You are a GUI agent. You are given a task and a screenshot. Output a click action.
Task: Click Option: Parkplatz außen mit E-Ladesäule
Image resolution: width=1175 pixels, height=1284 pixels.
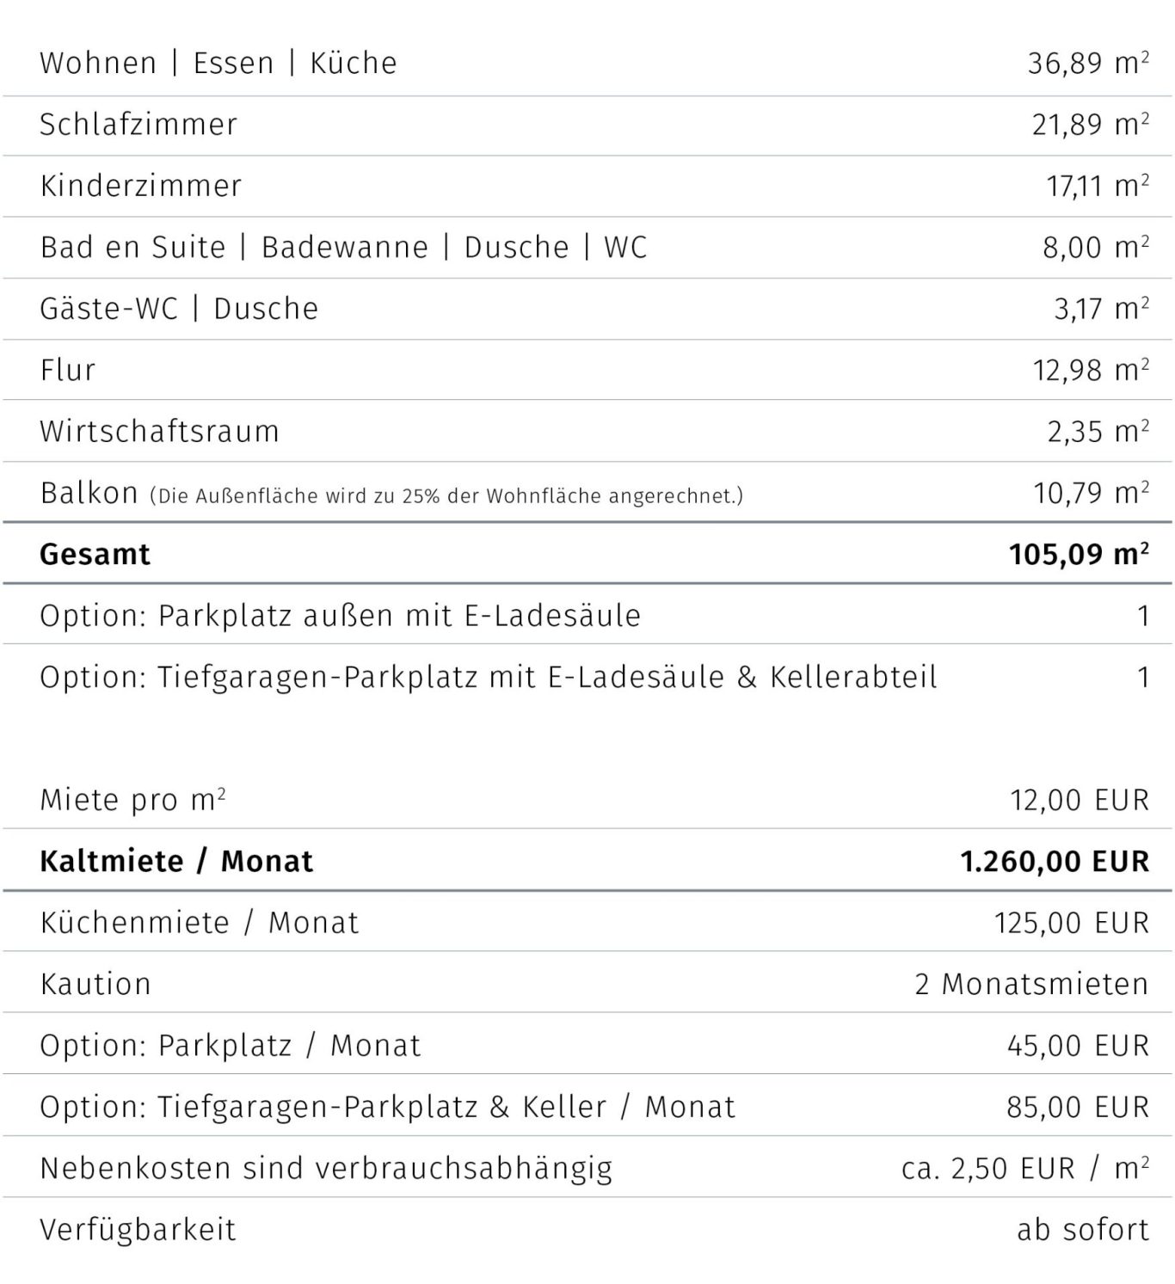341,616
